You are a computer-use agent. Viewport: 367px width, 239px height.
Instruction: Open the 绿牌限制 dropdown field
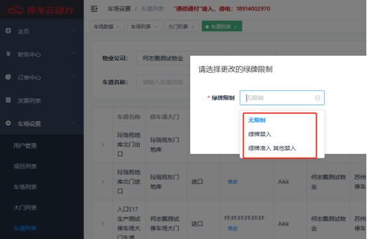coord(282,98)
